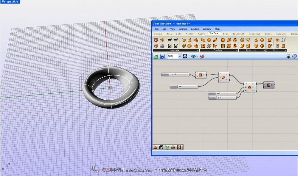Switch to the Math tab
The width and height of the screenshot is (298, 176).
169,34
